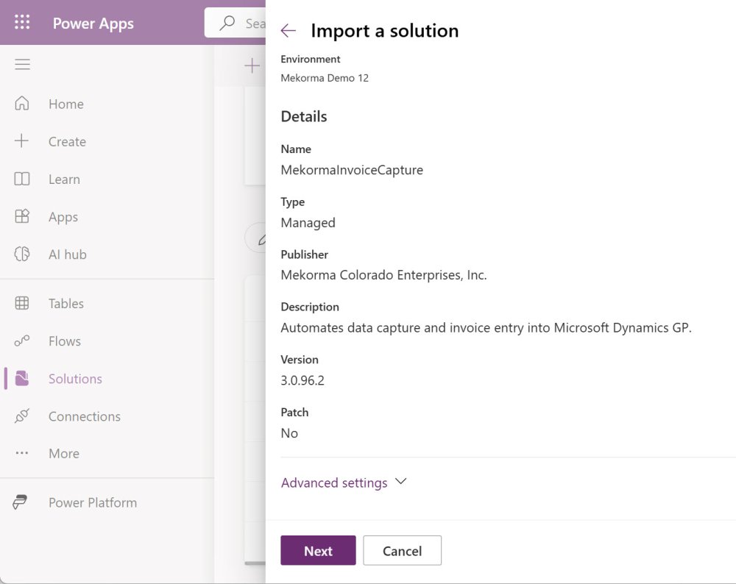
Task: Click the search box in header
Action: [236, 24]
